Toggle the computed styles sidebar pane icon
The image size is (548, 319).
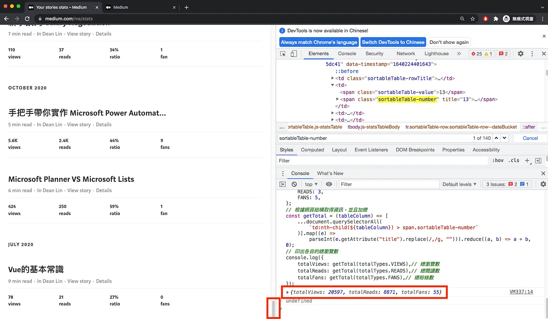pos(538,161)
